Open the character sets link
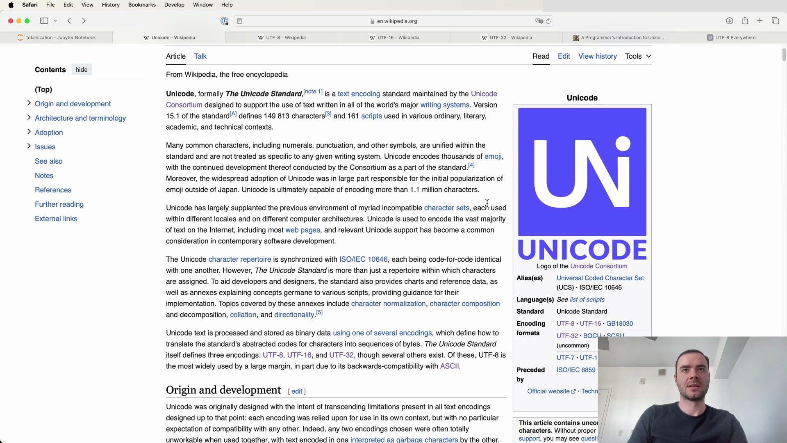787x443 pixels. point(446,208)
